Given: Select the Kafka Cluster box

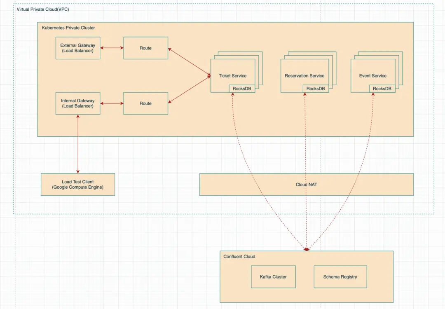Looking at the screenshot, I should pos(273,276).
